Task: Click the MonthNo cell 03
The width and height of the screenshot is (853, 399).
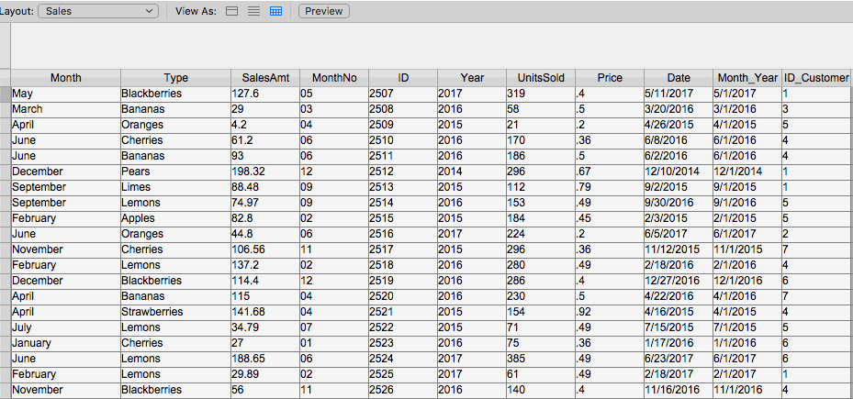Action: click(x=334, y=109)
